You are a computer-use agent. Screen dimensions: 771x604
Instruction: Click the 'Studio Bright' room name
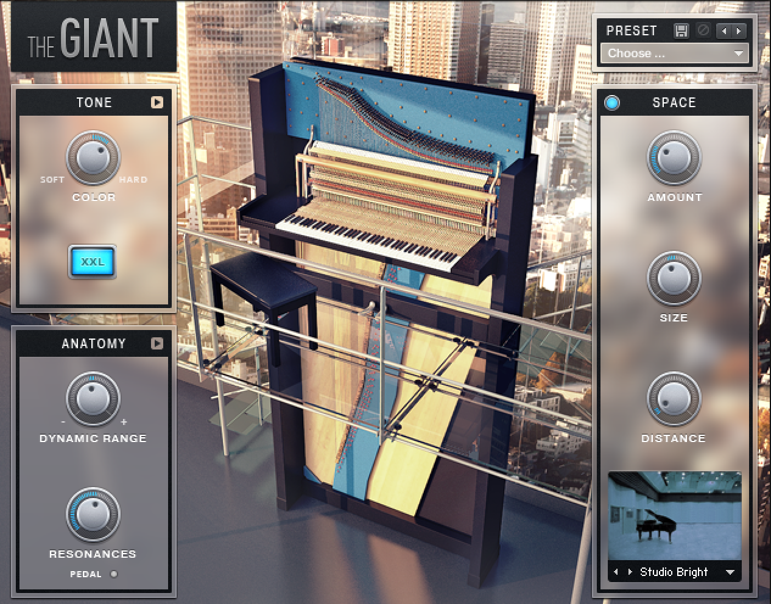tap(674, 572)
